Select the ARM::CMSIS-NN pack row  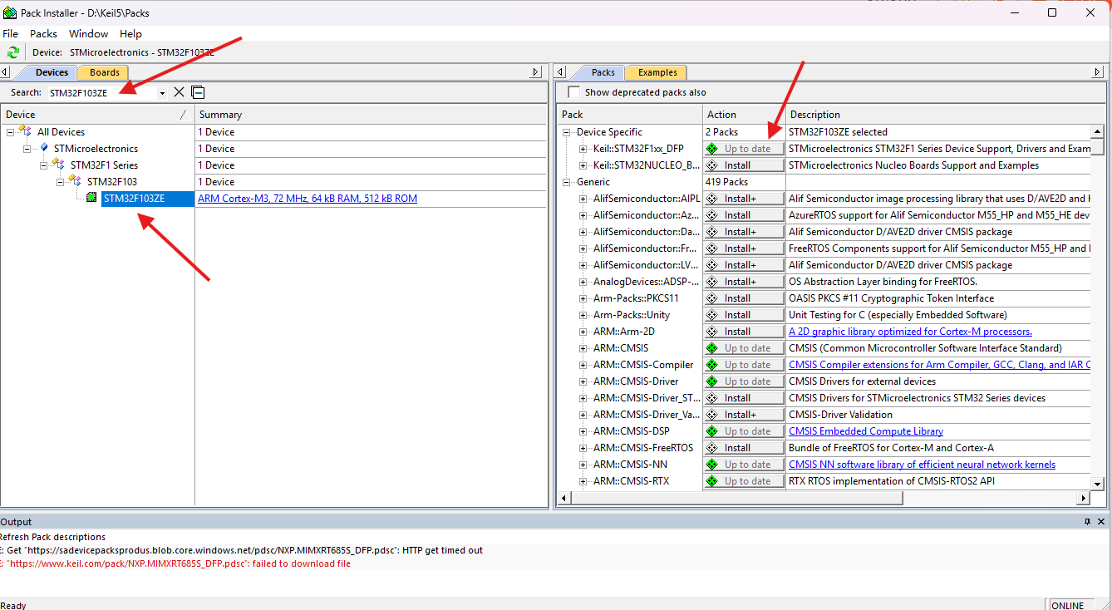(x=630, y=465)
